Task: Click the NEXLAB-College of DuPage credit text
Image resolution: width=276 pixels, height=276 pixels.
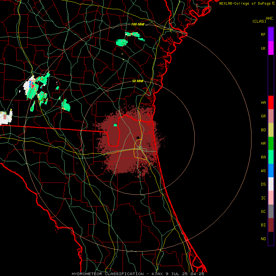Action: (x=245, y=3)
